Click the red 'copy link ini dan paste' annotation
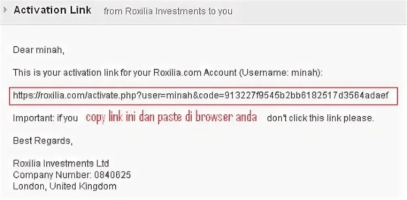 (x=171, y=118)
